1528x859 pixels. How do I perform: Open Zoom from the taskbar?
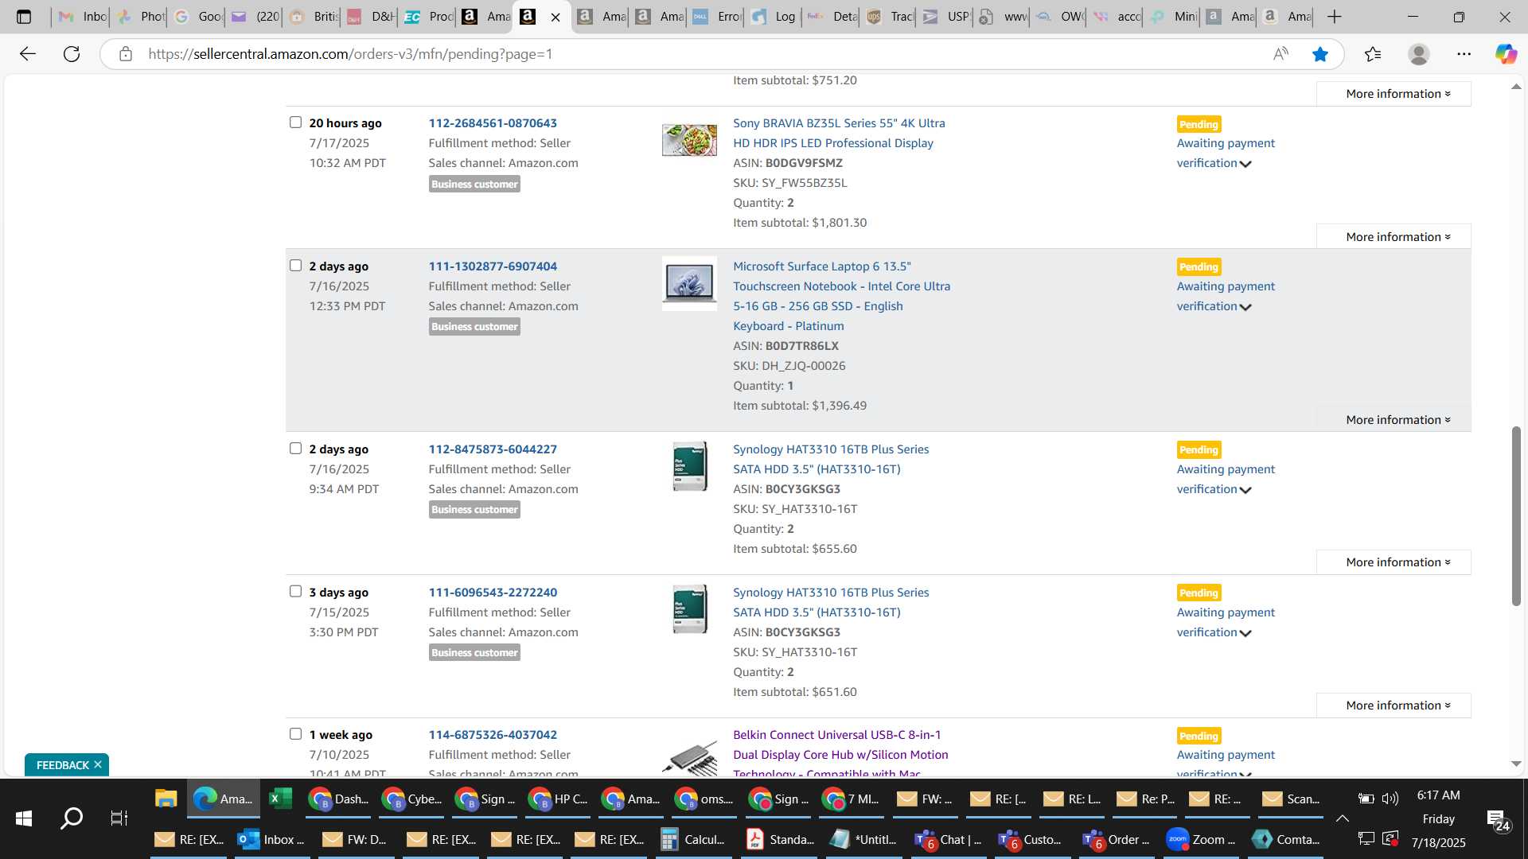pyautogui.click(x=1202, y=839)
